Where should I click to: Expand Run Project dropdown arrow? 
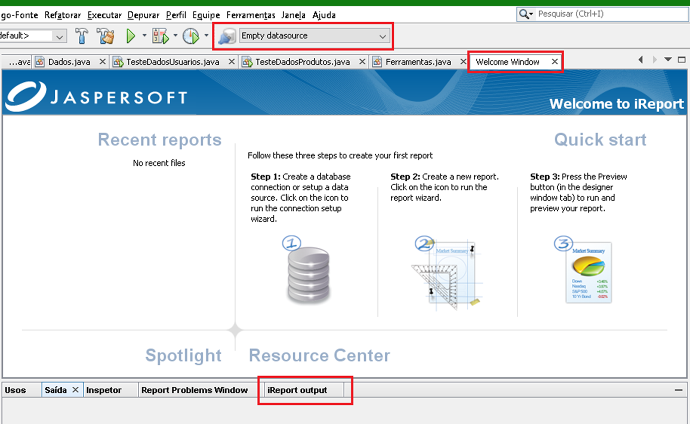coord(144,36)
